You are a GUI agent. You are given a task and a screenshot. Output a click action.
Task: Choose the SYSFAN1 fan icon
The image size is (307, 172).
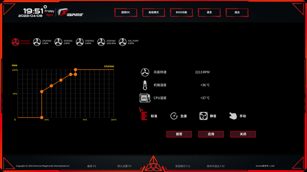(x=58, y=42)
